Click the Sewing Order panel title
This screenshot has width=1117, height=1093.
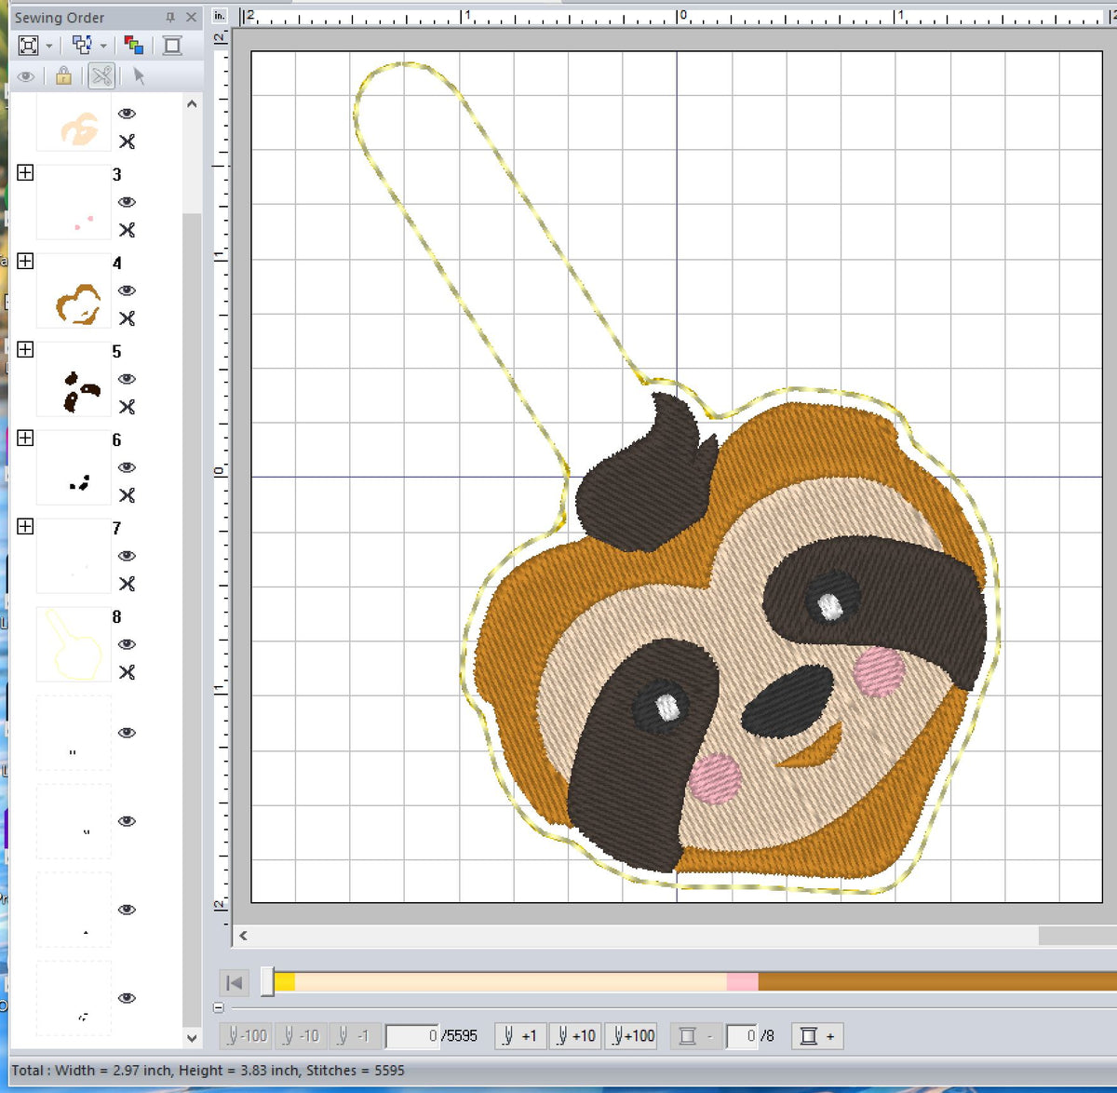click(x=61, y=17)
